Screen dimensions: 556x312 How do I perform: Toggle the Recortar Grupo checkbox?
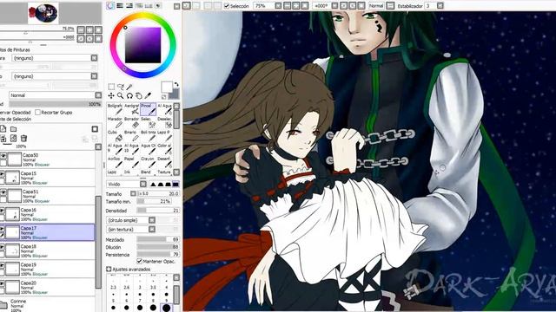click(x=37, y=112)
